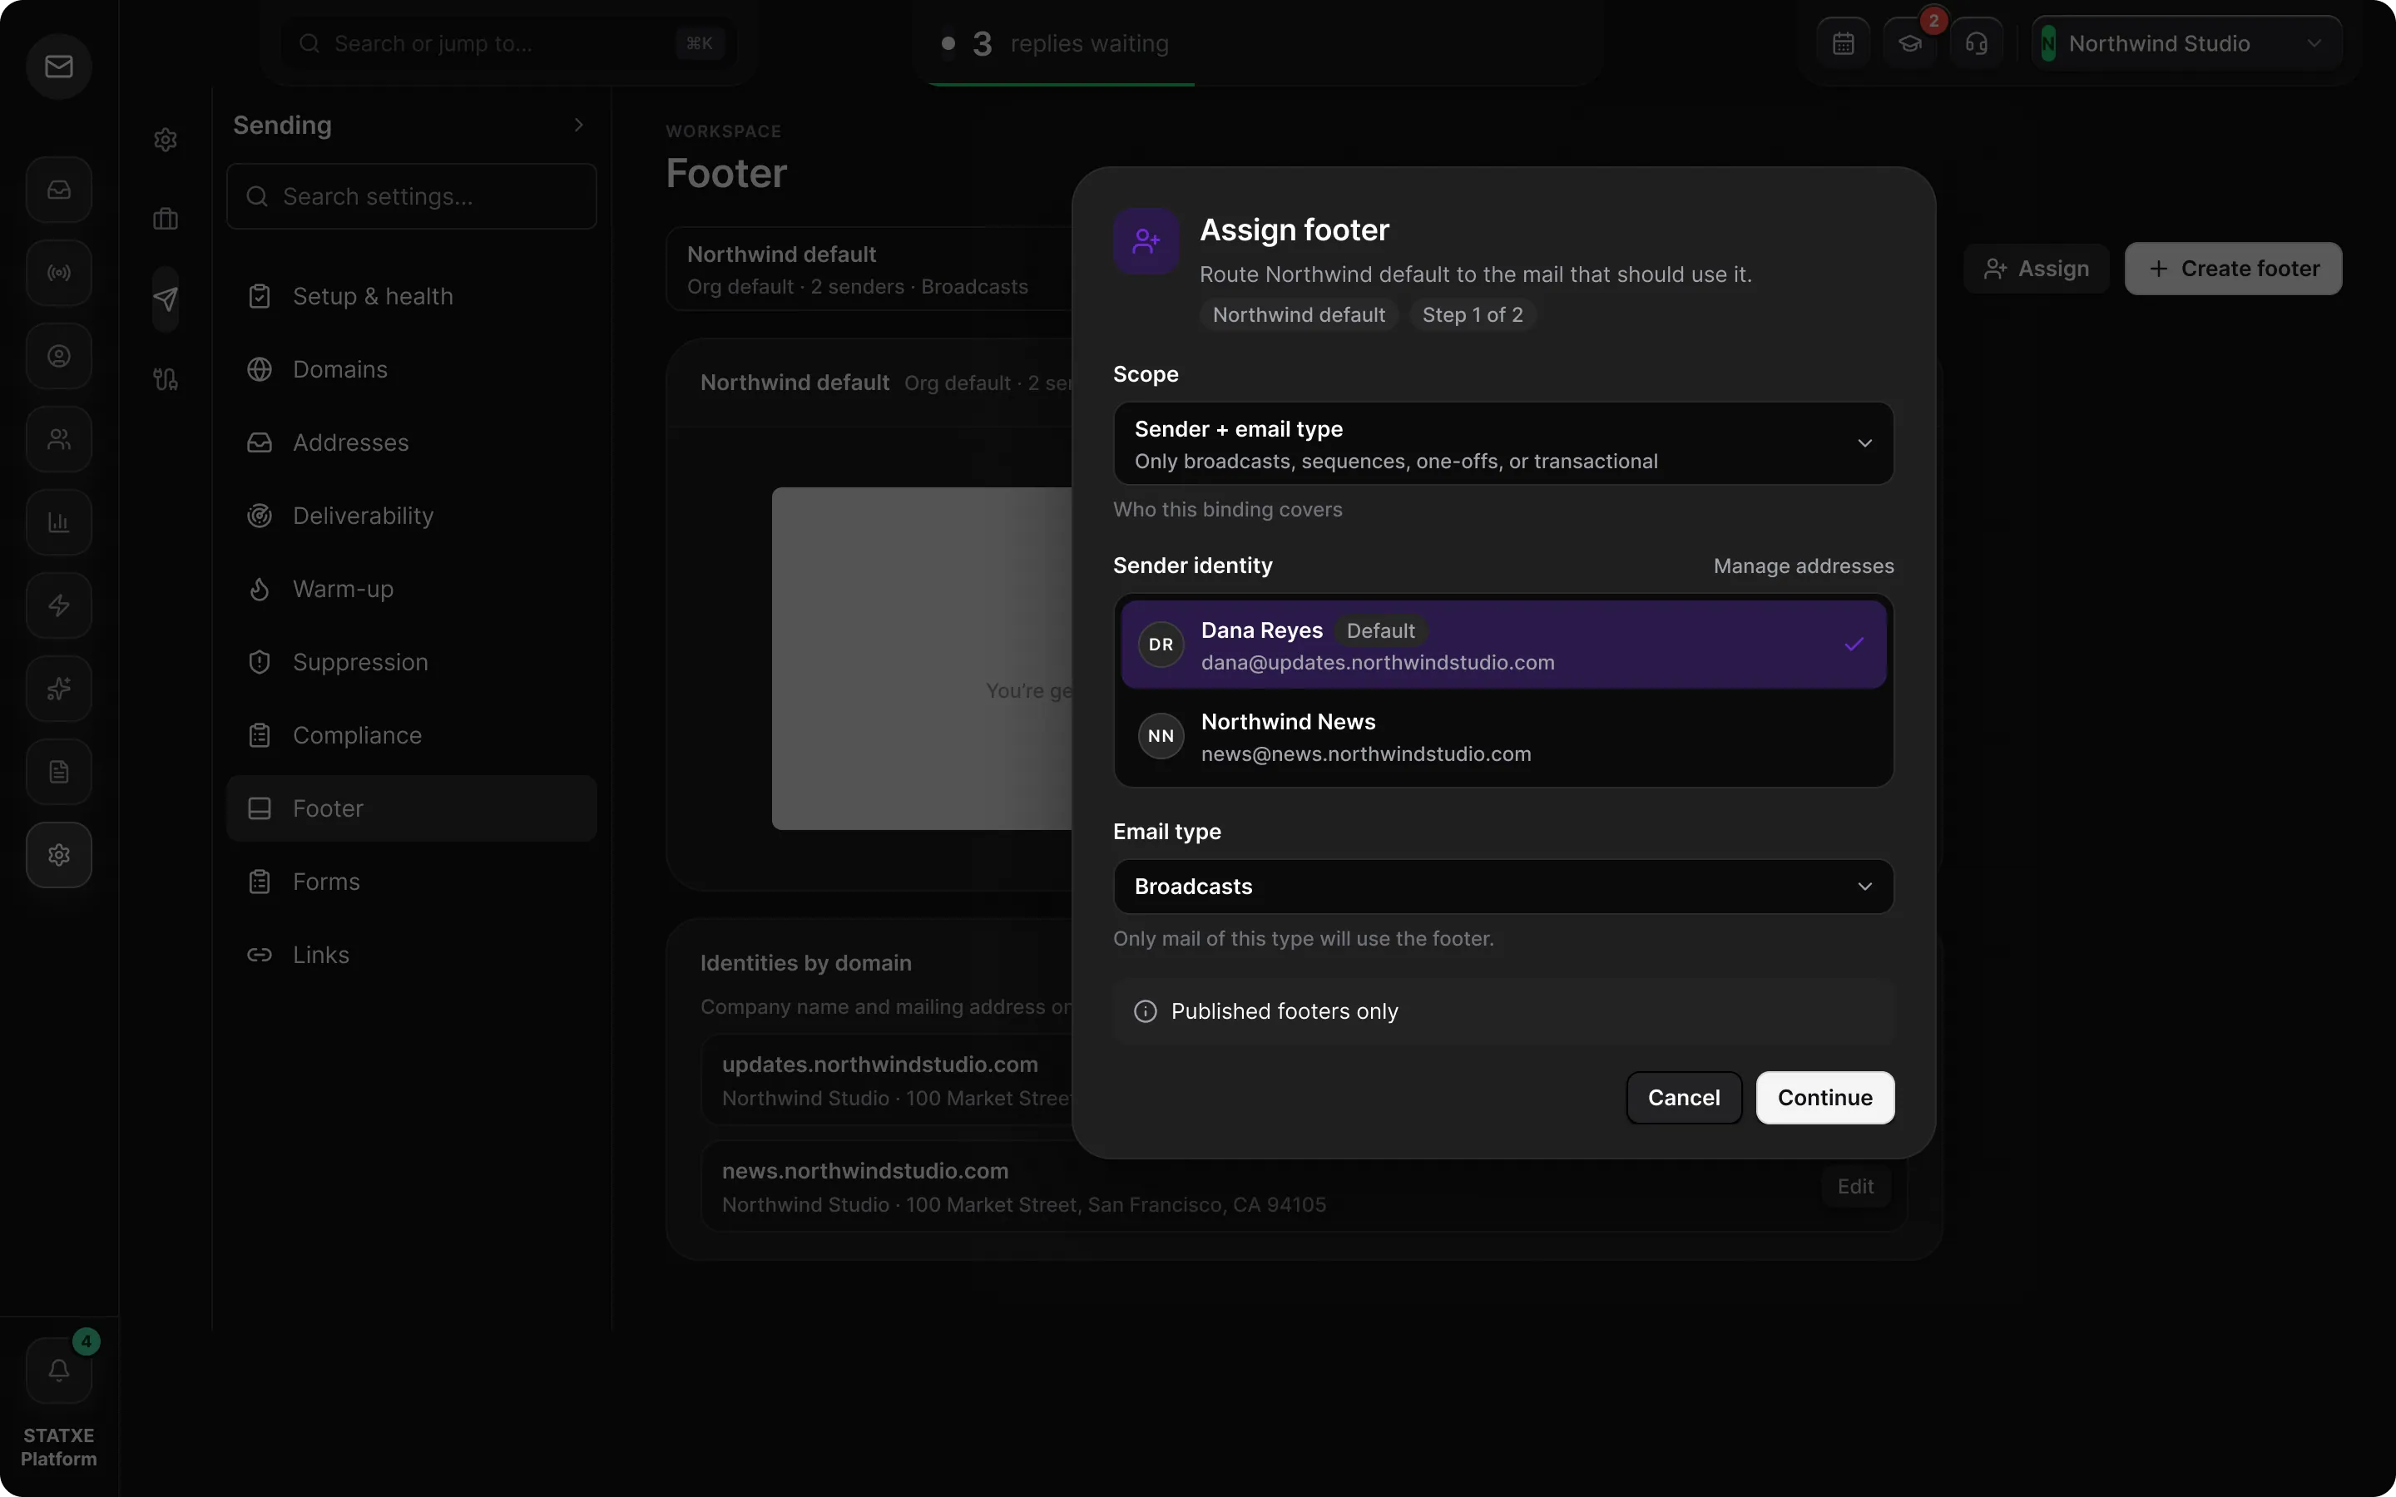Click NN avatar for Northwind News

click(1161, 736)
